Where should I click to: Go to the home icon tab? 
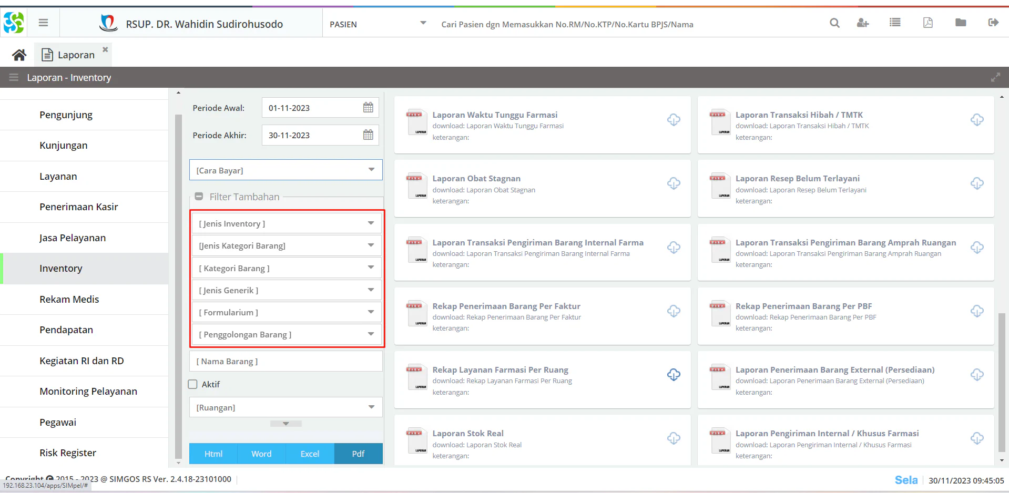[x=19, y=55]
